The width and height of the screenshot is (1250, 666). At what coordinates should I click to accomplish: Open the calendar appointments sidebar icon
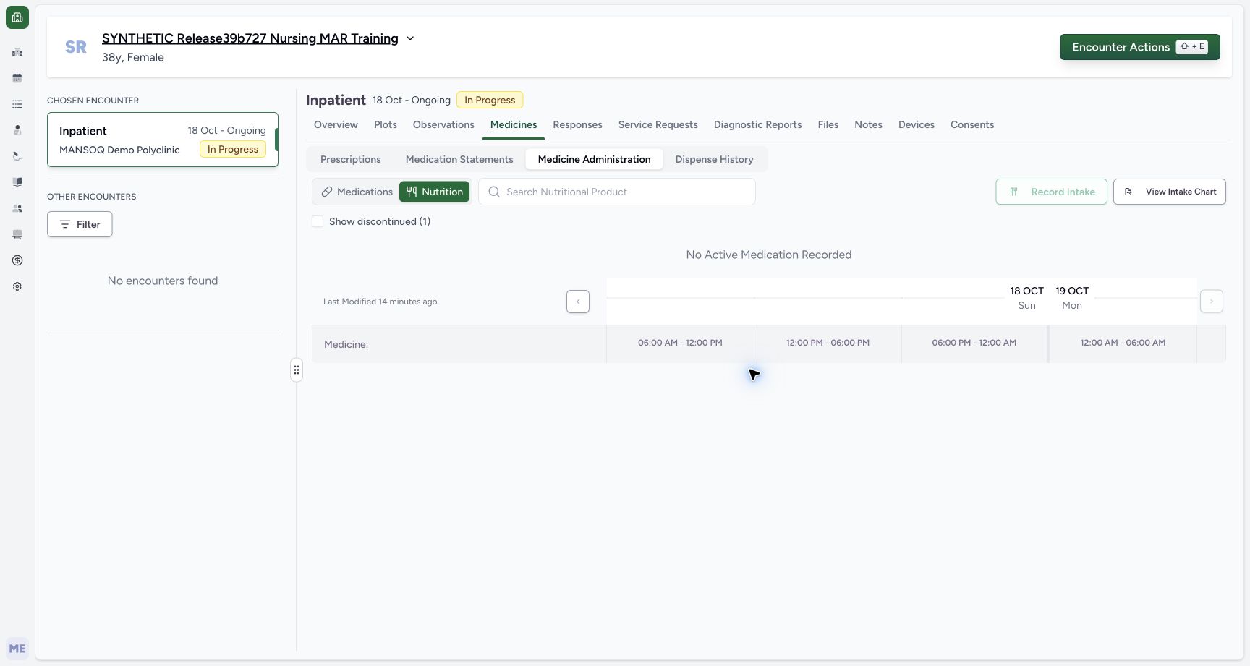pyautogui.click(x=17, y=78)
